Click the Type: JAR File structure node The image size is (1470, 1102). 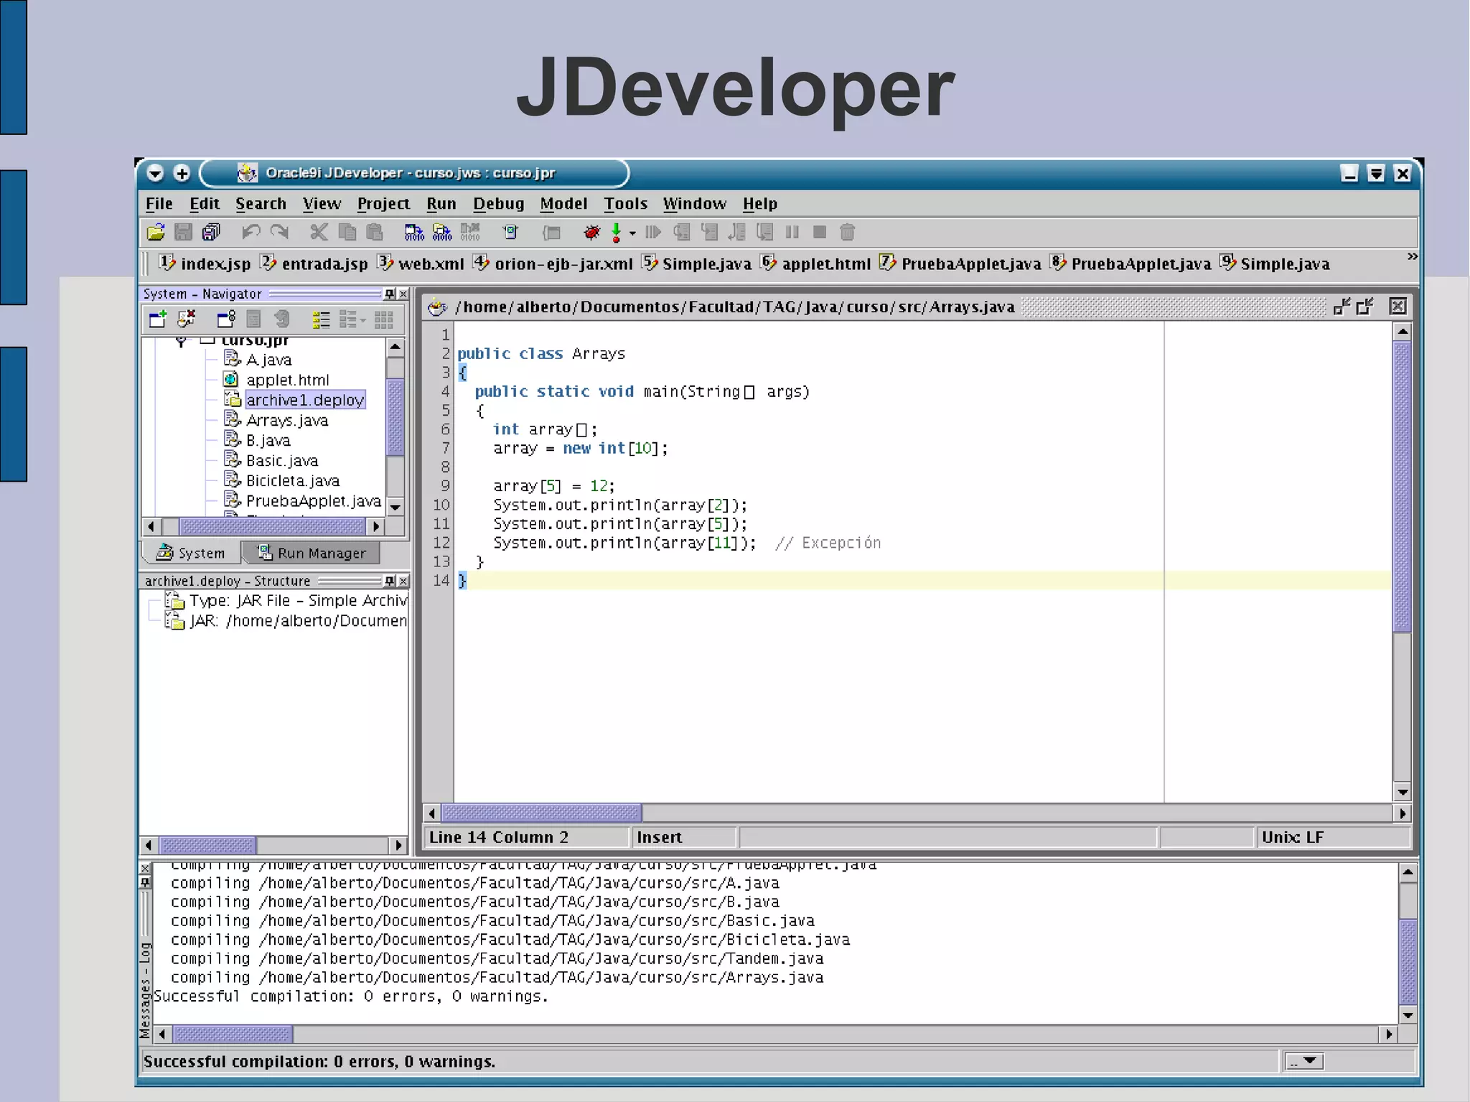click(x=286, y=600)
